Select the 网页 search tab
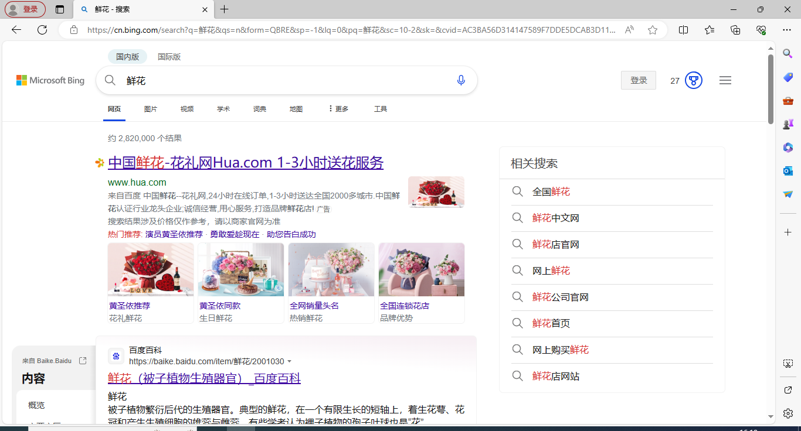801x431 pixels. pyautogui.click(x=114, y=109)
